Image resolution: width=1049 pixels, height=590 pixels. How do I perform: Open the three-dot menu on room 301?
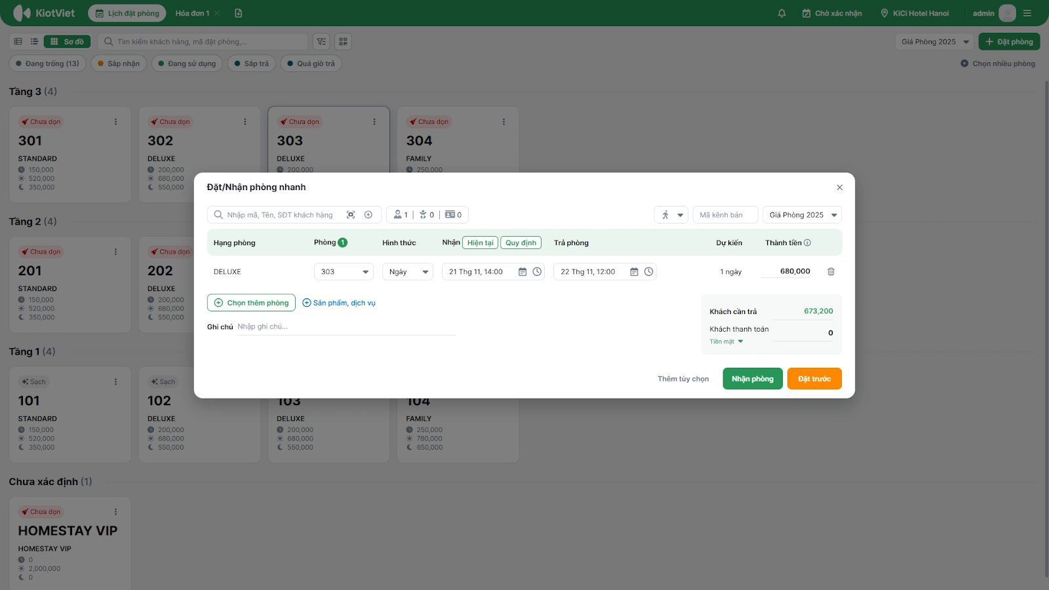[115, 122]
